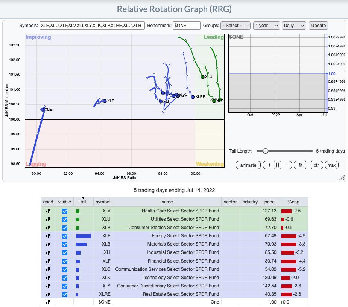Open chart icon for XLI row

point(48,253)
